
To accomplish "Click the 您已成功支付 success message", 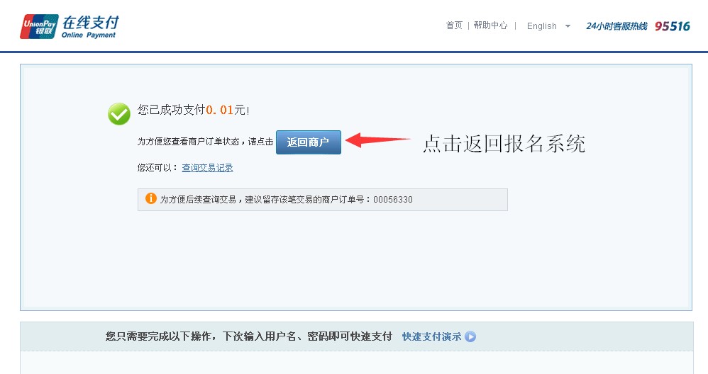I will coord(171,110).
